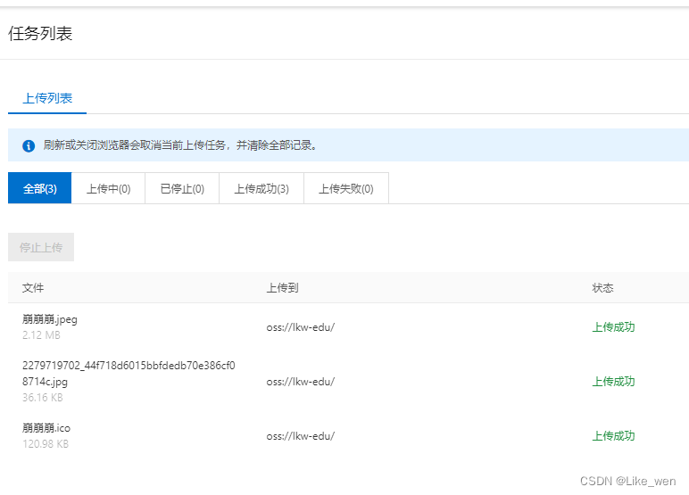Click 上传成功 status for the 36.16 KB file
Viewport: 689px width, 495px height.
[613, 382]
